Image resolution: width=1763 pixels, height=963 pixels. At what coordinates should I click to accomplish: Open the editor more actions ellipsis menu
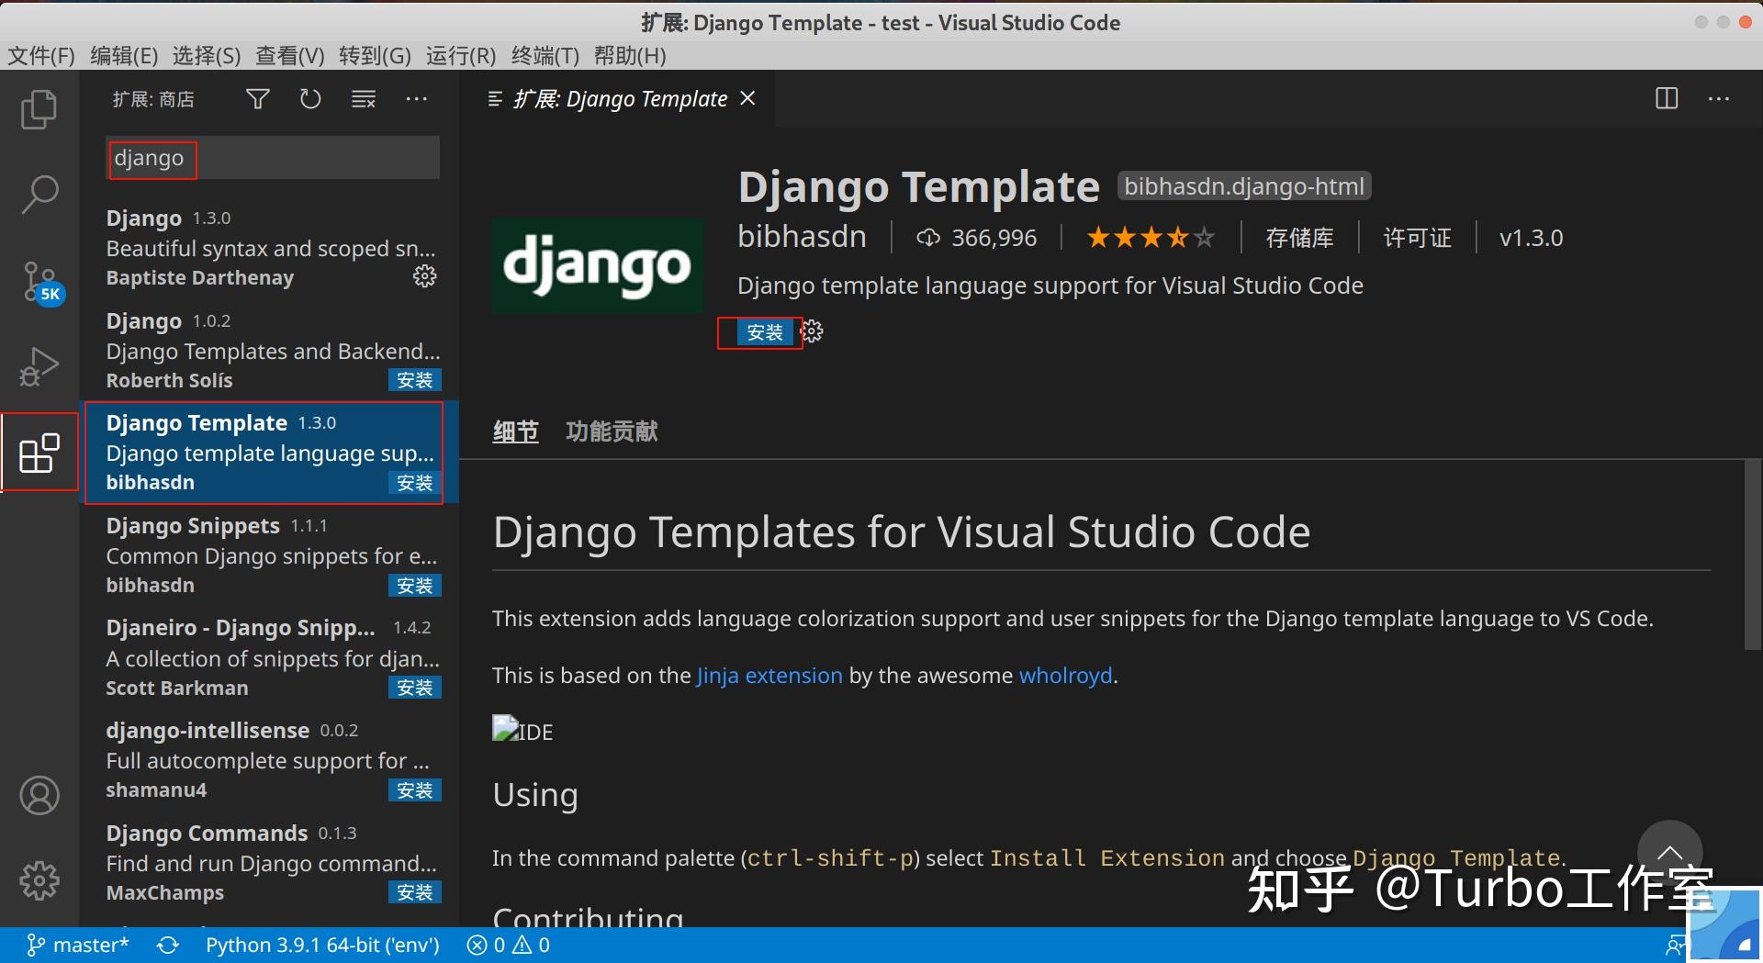1719,98
